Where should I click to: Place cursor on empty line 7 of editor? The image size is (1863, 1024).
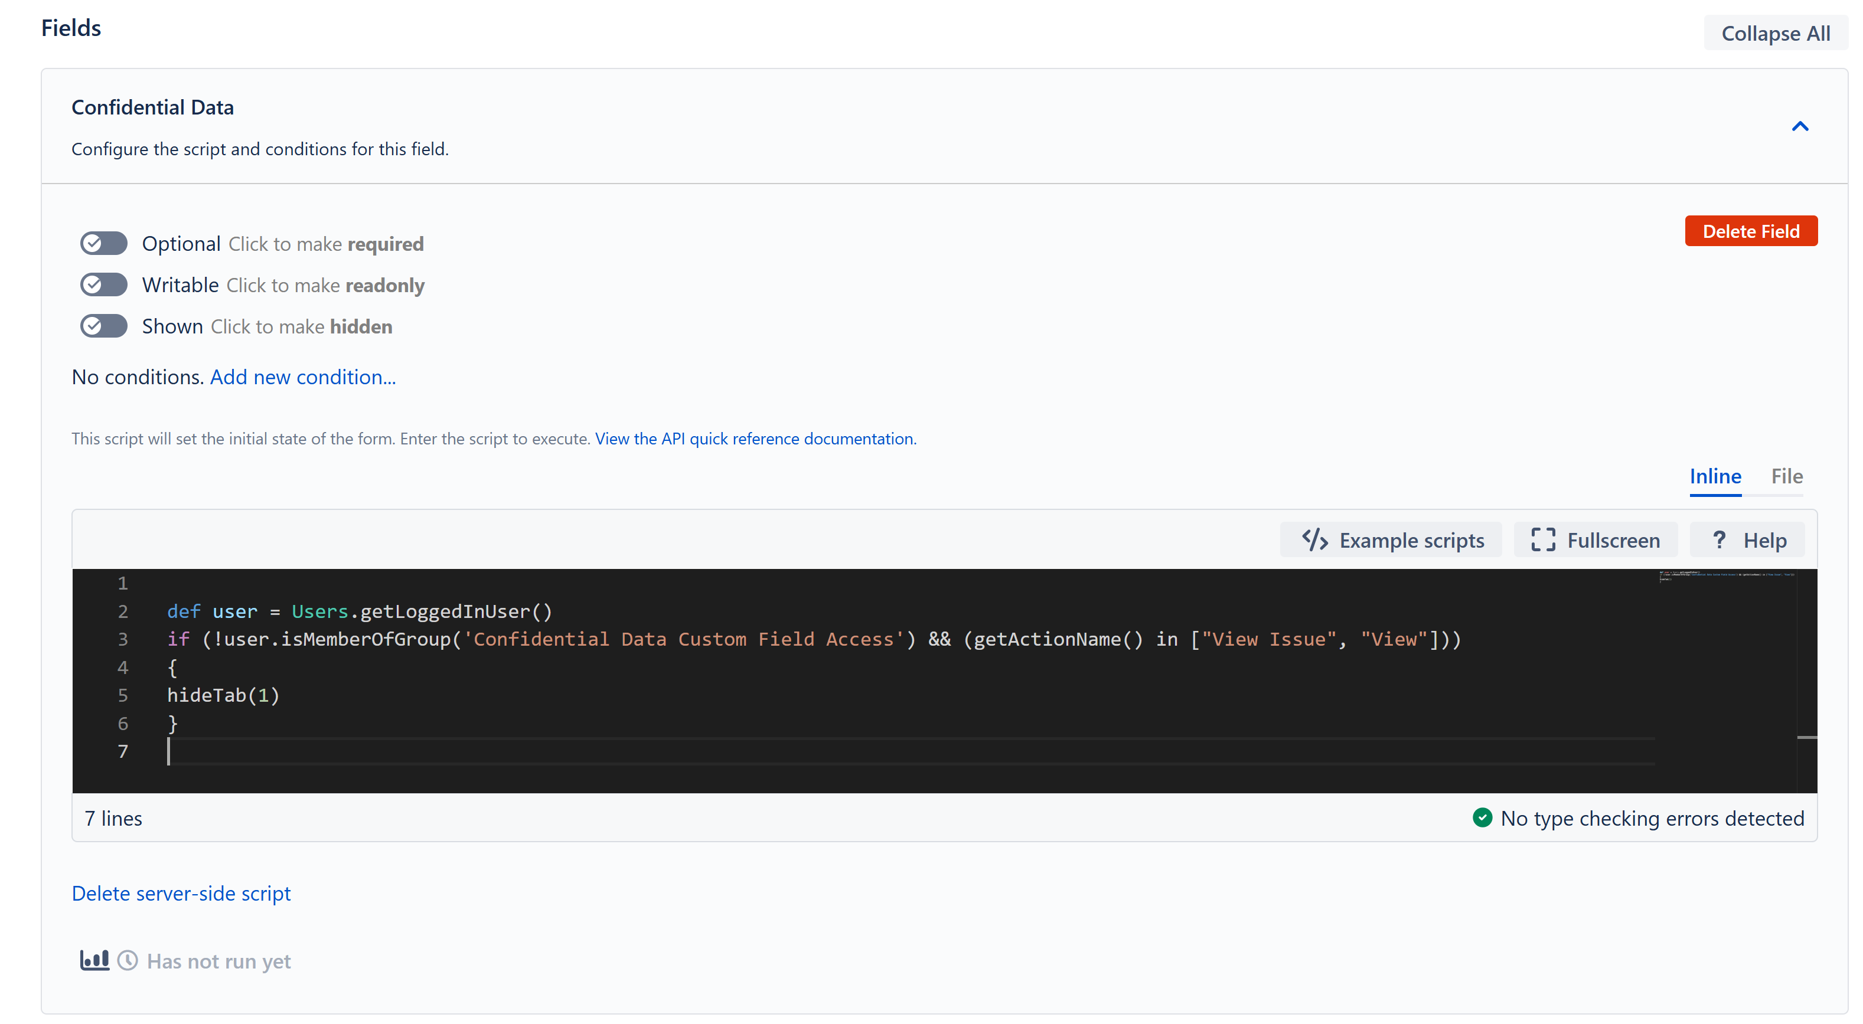coord(910,751)
